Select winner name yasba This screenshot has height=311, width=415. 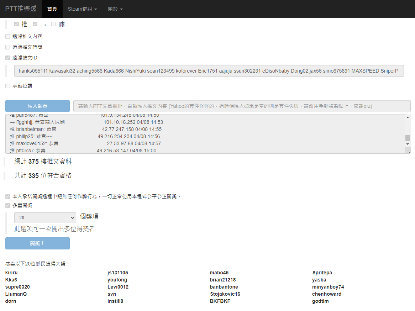[319, 280]
